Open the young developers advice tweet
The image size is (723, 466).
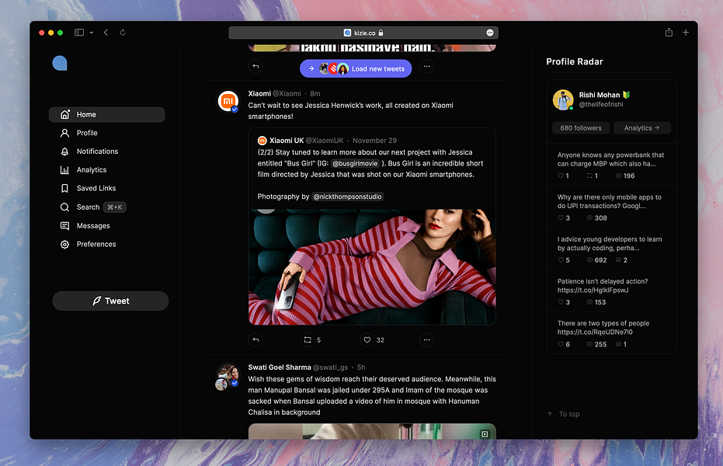point(611,249)
